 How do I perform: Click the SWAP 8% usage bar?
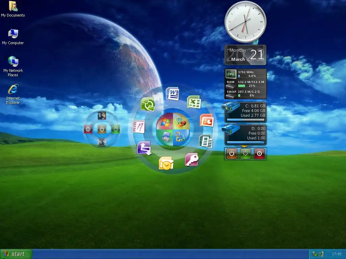click(x=251, y=95)
